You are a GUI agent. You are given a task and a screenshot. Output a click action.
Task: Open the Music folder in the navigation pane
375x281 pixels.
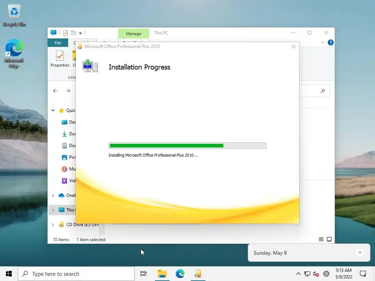[68, 169]
